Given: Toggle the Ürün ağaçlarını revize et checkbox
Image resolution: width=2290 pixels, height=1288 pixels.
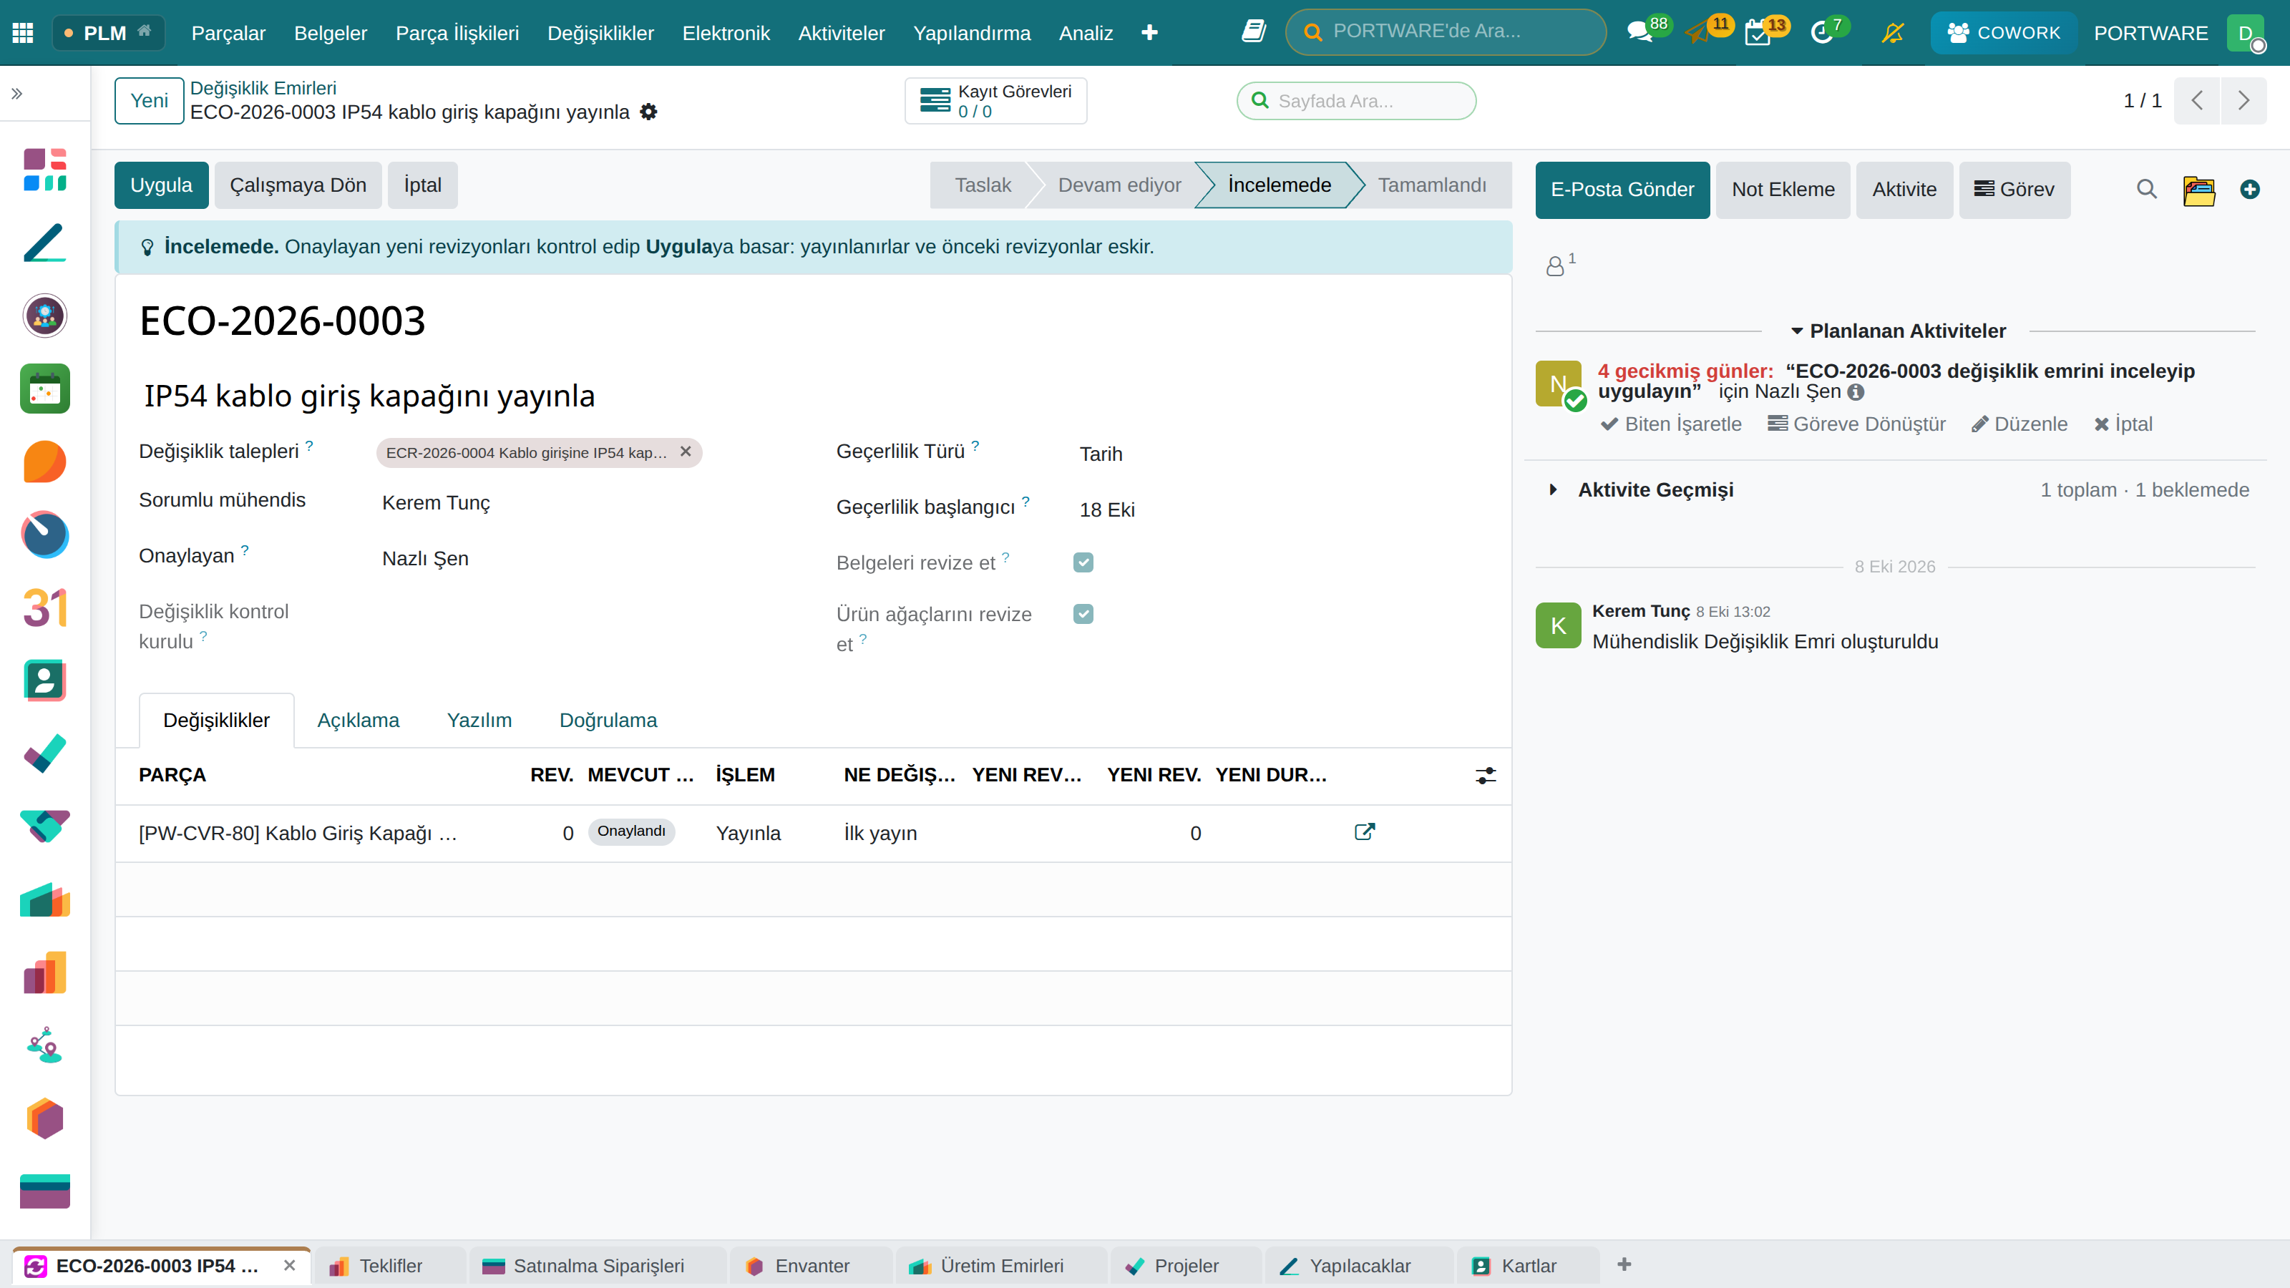Looking at the screenshot, I should (x=1083, y=613).
